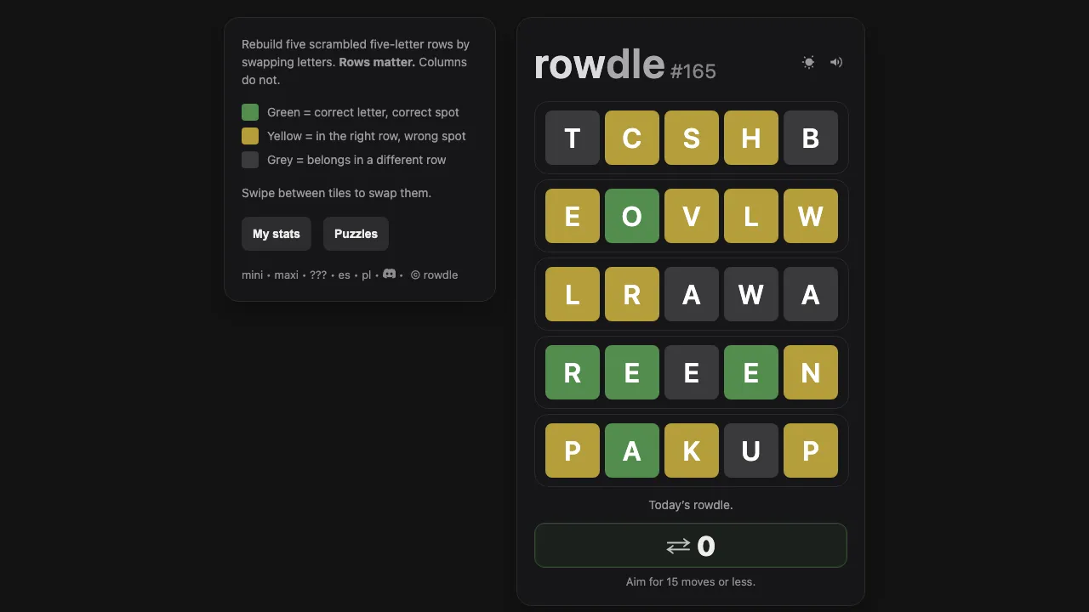Tap the grey U tile
This screenshot has width=1089, height=612.
pos(751,450)
